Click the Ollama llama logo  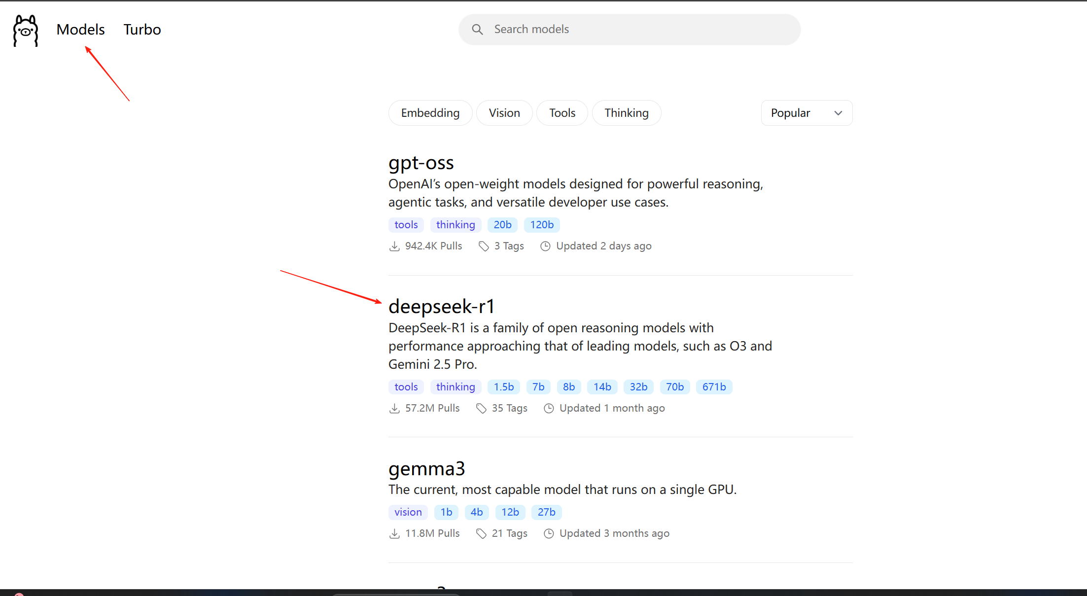pyautogui.click(x=26, y=31)
